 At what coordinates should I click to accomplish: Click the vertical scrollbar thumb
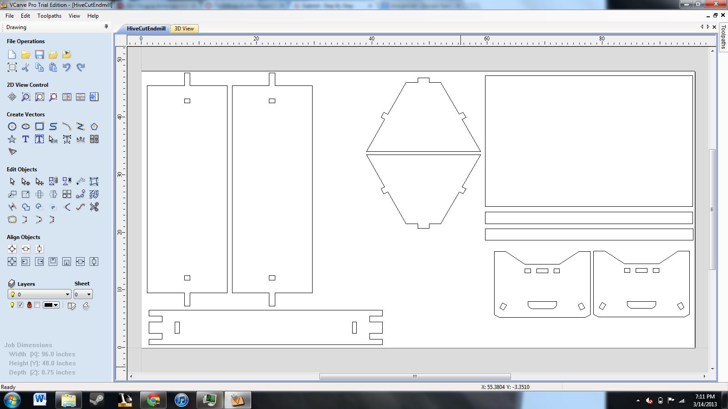coord(712,209)
